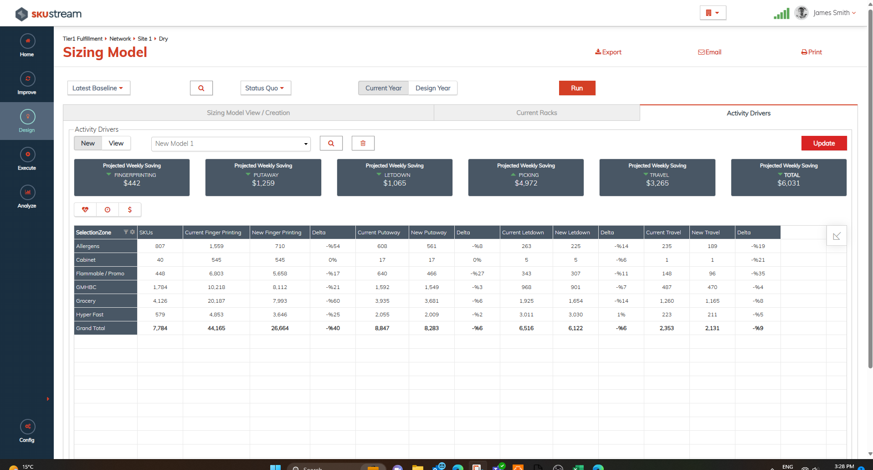Select the LETDOWN $1,065 saving card
This screenshot has height=470, width=873.
pos(395,177)
